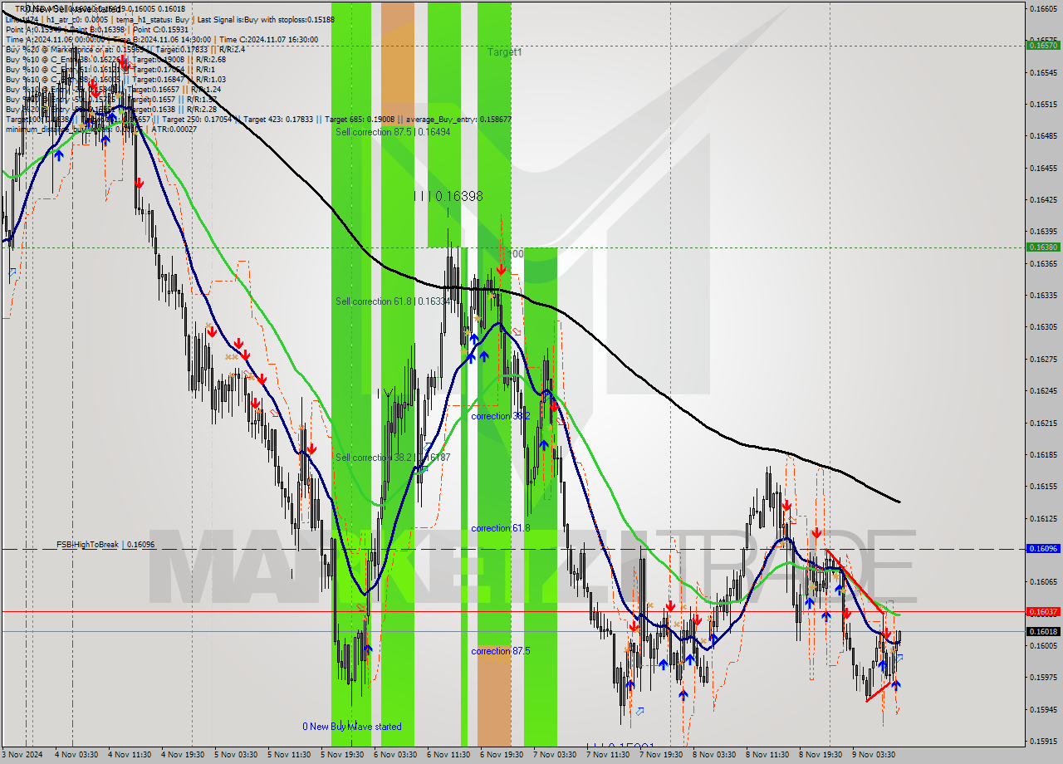Click the 0.16485 price axis value
The height and width of the screenshot is (764, 1063).
(1044, 136)
